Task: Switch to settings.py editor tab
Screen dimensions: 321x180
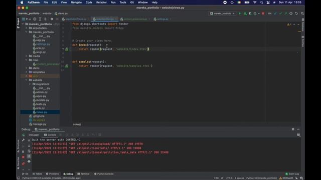Action: [163, 19]
